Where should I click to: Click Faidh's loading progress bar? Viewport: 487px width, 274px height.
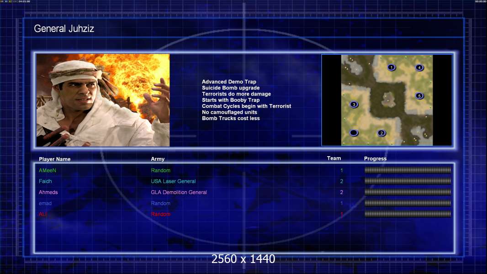click(x=408, y=181)
